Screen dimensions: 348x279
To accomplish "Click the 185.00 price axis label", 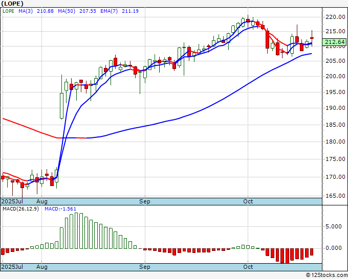I will tap(335, 125).
